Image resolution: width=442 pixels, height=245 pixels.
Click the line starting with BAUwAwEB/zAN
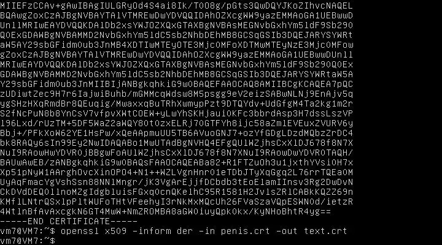tap(176, 162)
